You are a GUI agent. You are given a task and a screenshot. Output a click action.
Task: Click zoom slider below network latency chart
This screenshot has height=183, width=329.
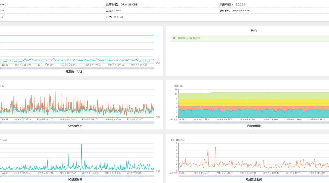[253, 176]
